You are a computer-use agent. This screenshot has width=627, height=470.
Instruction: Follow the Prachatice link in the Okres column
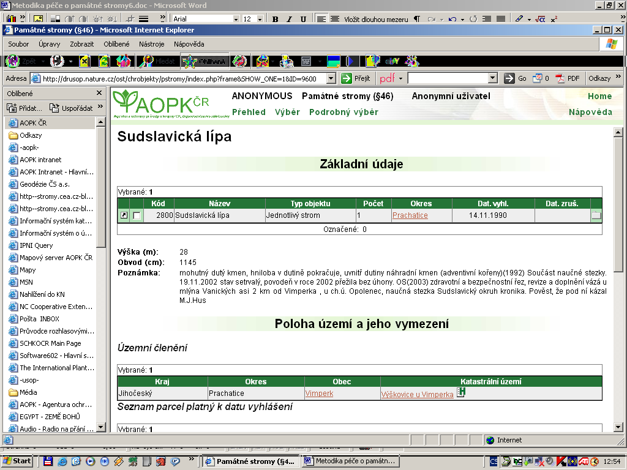click(410, 215)
